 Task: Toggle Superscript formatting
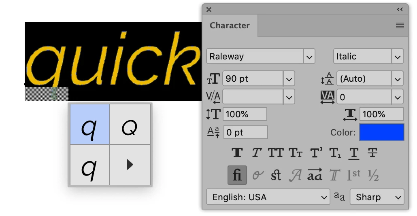316,153
